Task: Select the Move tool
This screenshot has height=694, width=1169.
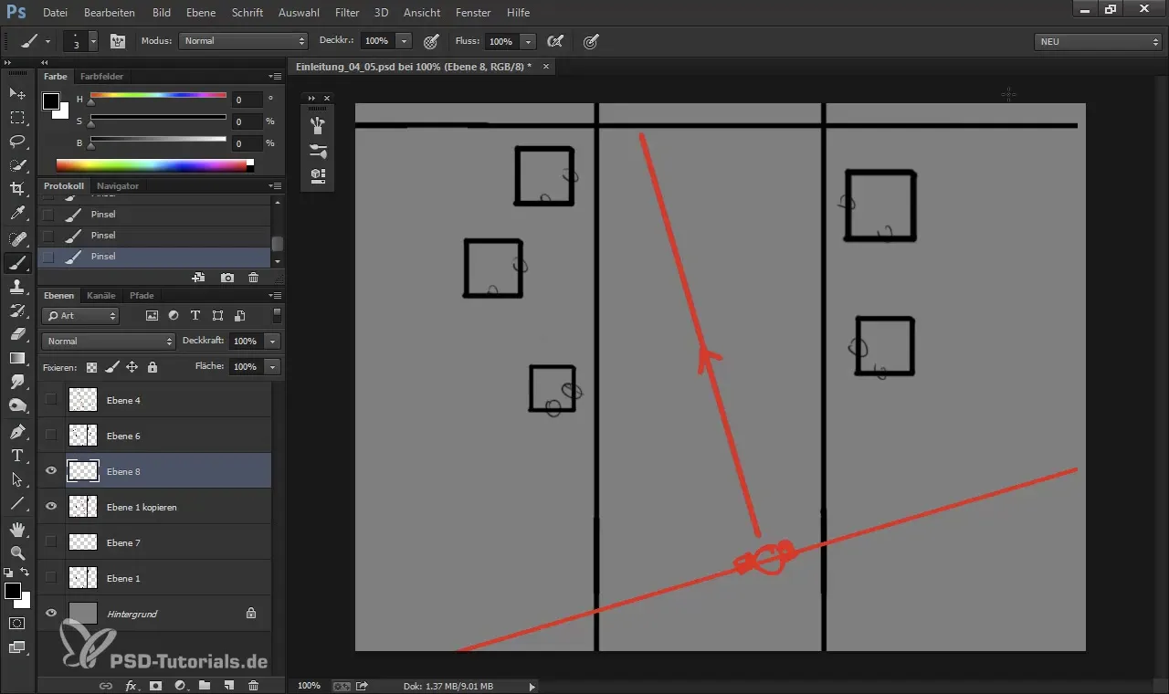Action: (17, 94)
